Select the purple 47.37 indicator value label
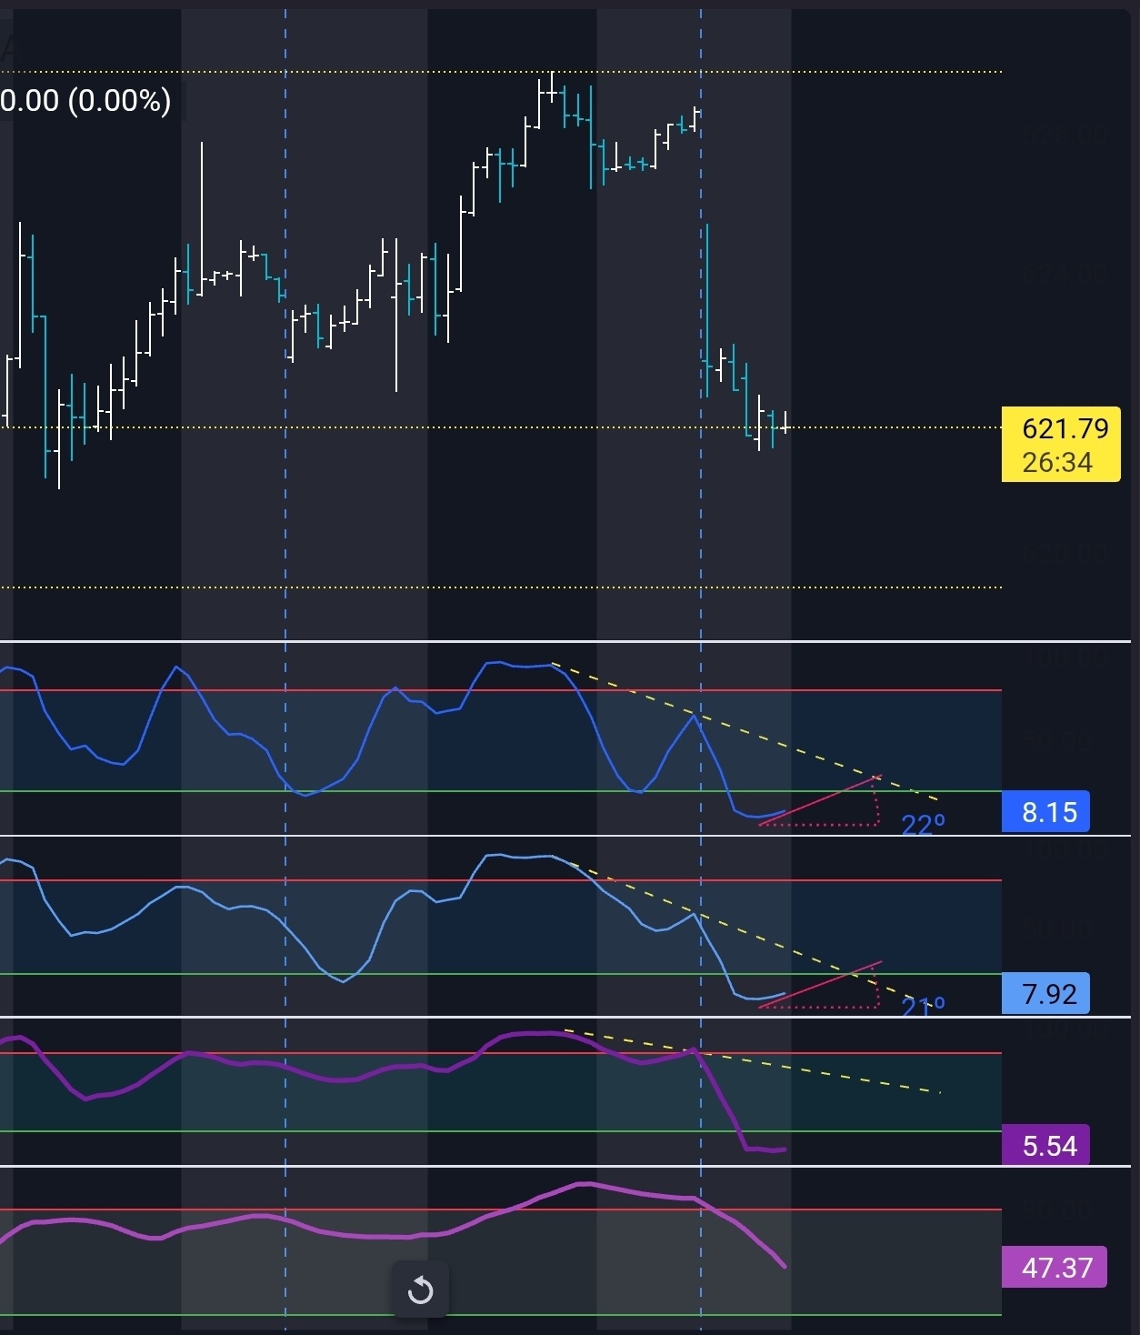The image size is (1140, 1335). click(x=1055, y=1267)
